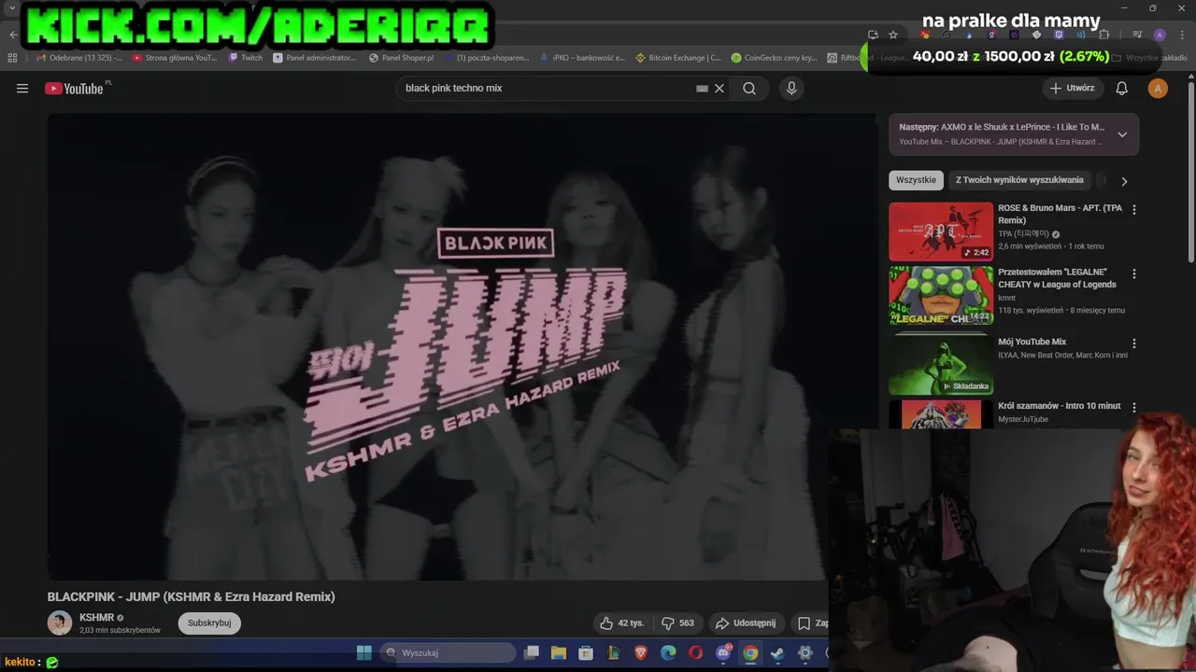Play the LEGALNE CHEATY video thumbnail
The width and height of the screenshot is (1196, 672).
(x=941, y=296)
